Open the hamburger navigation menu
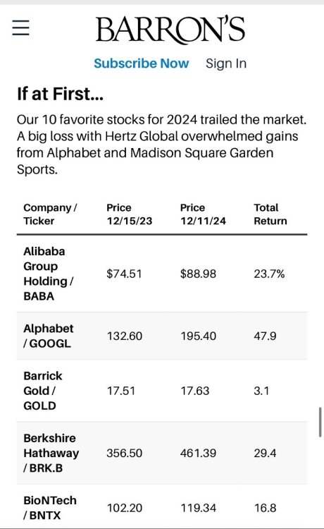 (21, 28)
